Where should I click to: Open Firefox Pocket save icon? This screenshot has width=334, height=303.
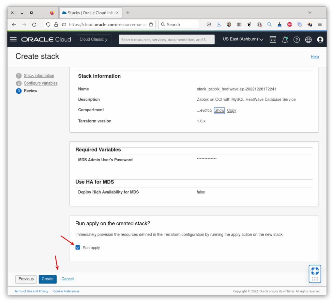tap(209, 24)
